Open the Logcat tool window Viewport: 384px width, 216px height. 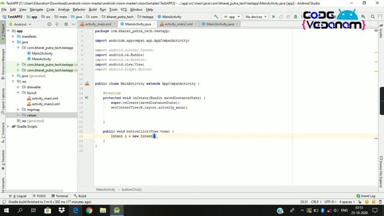[17, 196]
